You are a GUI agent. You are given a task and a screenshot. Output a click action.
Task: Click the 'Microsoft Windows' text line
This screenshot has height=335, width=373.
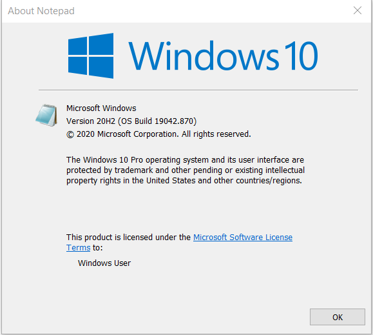(101, 108)
